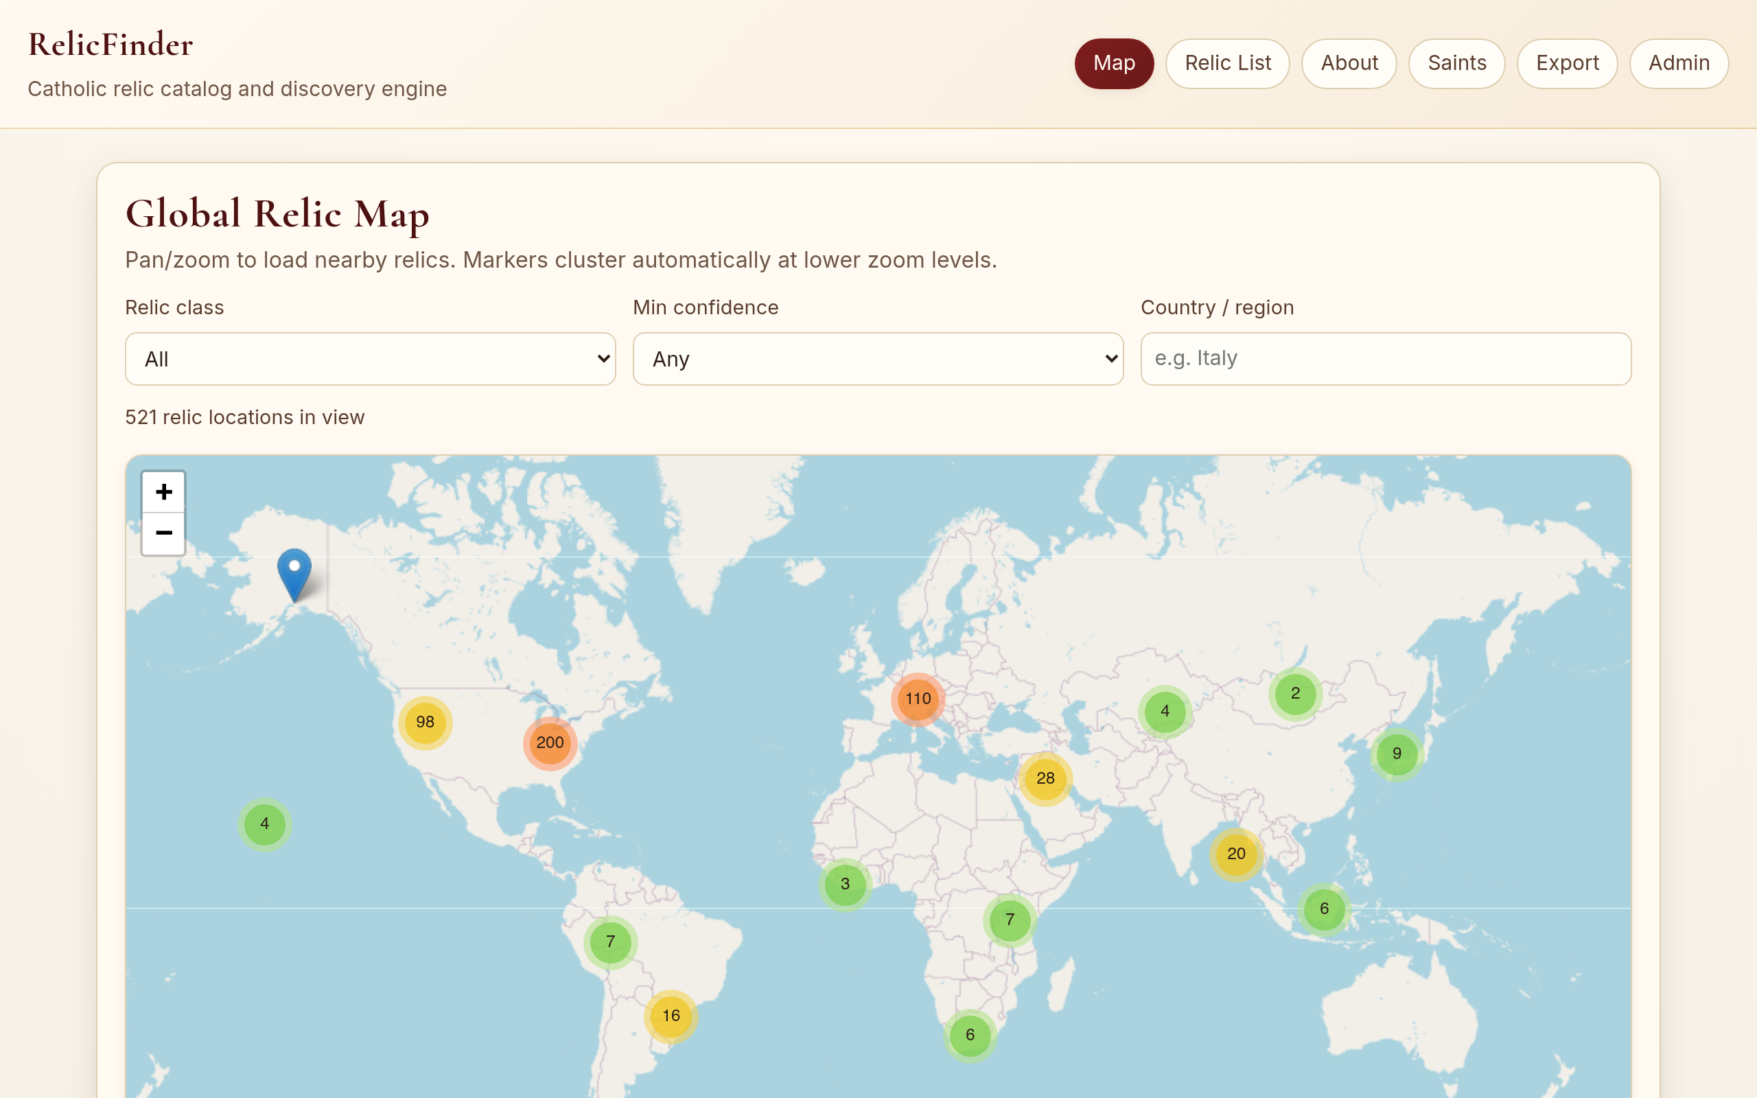Open the Admin panel
Viewport: 1757px width, 1098px height.
coord(1679,63)
